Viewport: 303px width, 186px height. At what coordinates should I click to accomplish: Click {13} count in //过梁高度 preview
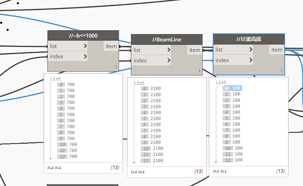(280, 171)
